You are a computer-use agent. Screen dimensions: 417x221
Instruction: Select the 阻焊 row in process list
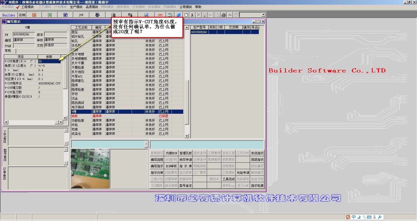(127, 85)
